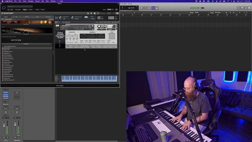Adjust the Master Vol knob
The image size is (252, 142).
click(x=61, y=18)
